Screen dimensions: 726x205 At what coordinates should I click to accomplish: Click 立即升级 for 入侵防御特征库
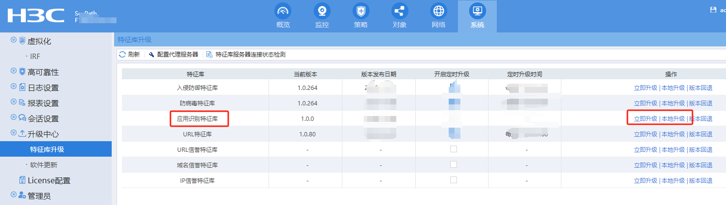[645, 88]
